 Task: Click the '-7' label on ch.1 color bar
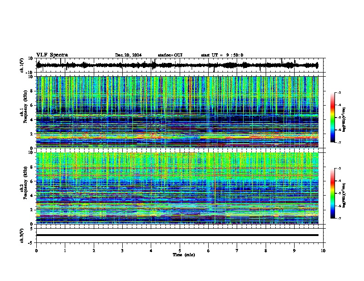click(x=339, y=142)
